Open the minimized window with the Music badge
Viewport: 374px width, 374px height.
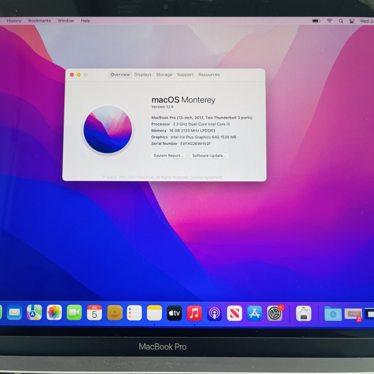click(x=353, y=315)
